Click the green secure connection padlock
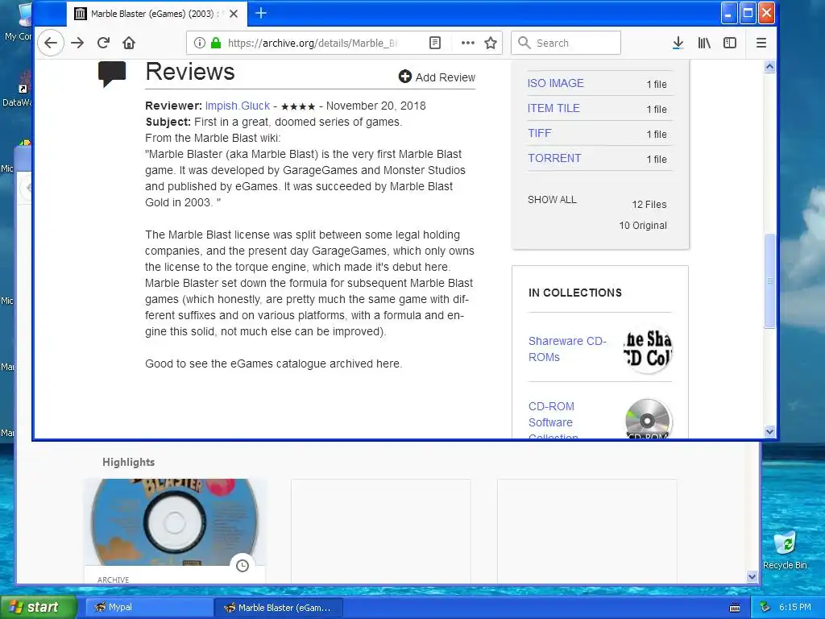Viewport: 825px width, 619px height. pyautogui.click(x=216, y=43)
